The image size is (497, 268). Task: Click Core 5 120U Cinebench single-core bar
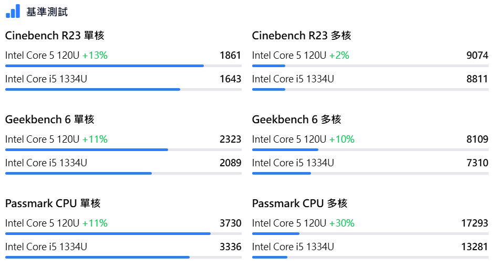pyautogui.click(x=104, y=66)
